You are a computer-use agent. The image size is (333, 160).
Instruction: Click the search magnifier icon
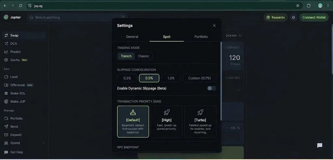[x=32, y=18]
